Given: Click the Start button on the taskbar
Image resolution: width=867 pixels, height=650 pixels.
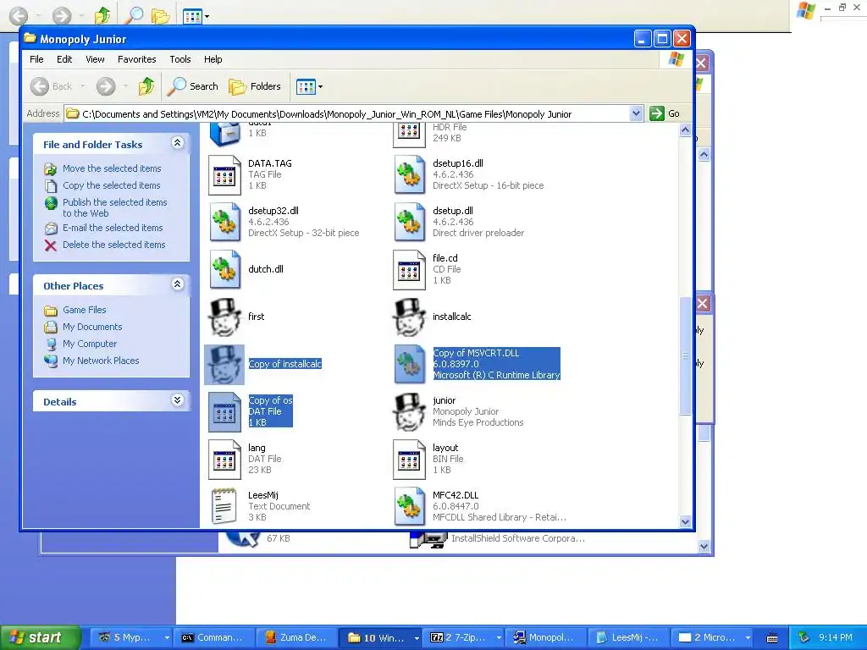Looking at the screenshot, I should click(39, 637).
